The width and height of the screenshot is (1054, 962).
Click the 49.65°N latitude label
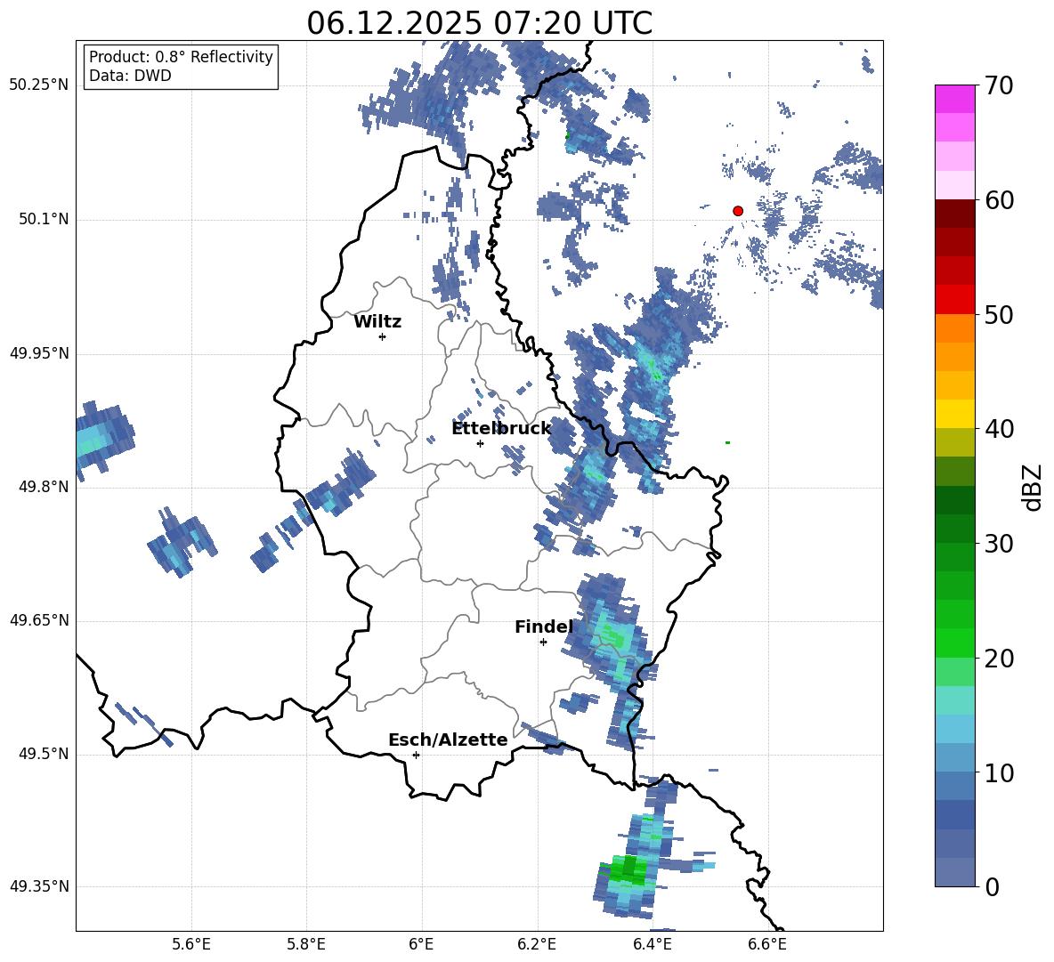point(39,620)
